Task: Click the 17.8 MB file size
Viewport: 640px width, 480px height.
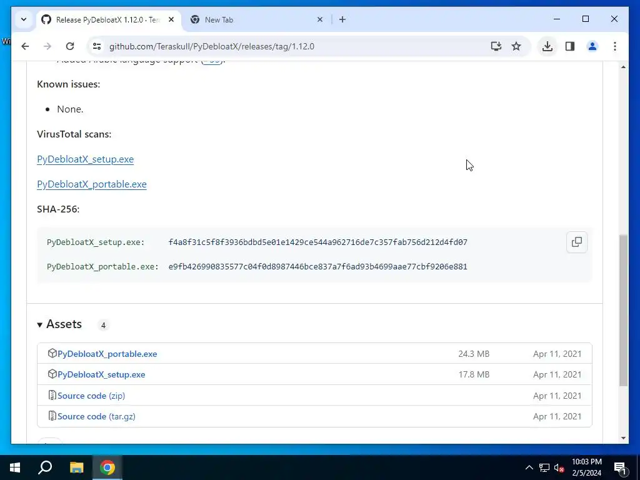Action: [474, 375]
